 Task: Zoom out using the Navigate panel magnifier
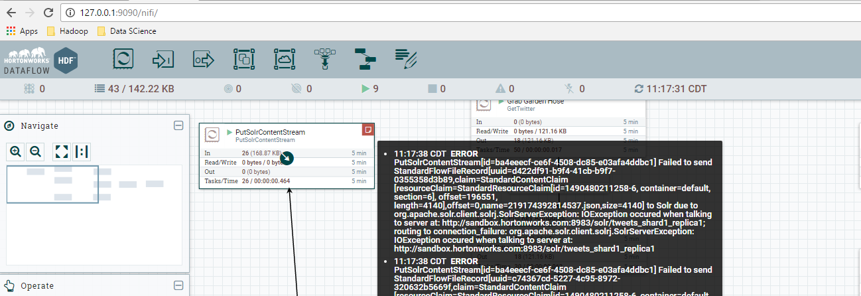click(35, 151)
